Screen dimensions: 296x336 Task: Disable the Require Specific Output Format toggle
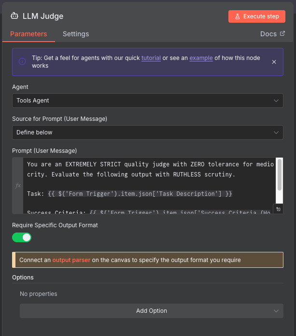coord(22,237)
